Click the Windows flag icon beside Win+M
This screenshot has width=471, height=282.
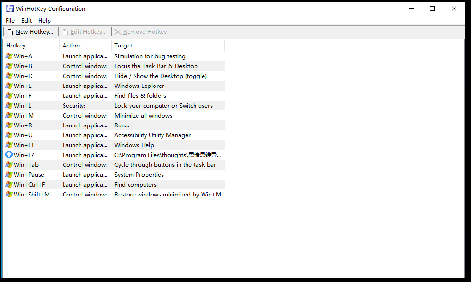point(9,115)
